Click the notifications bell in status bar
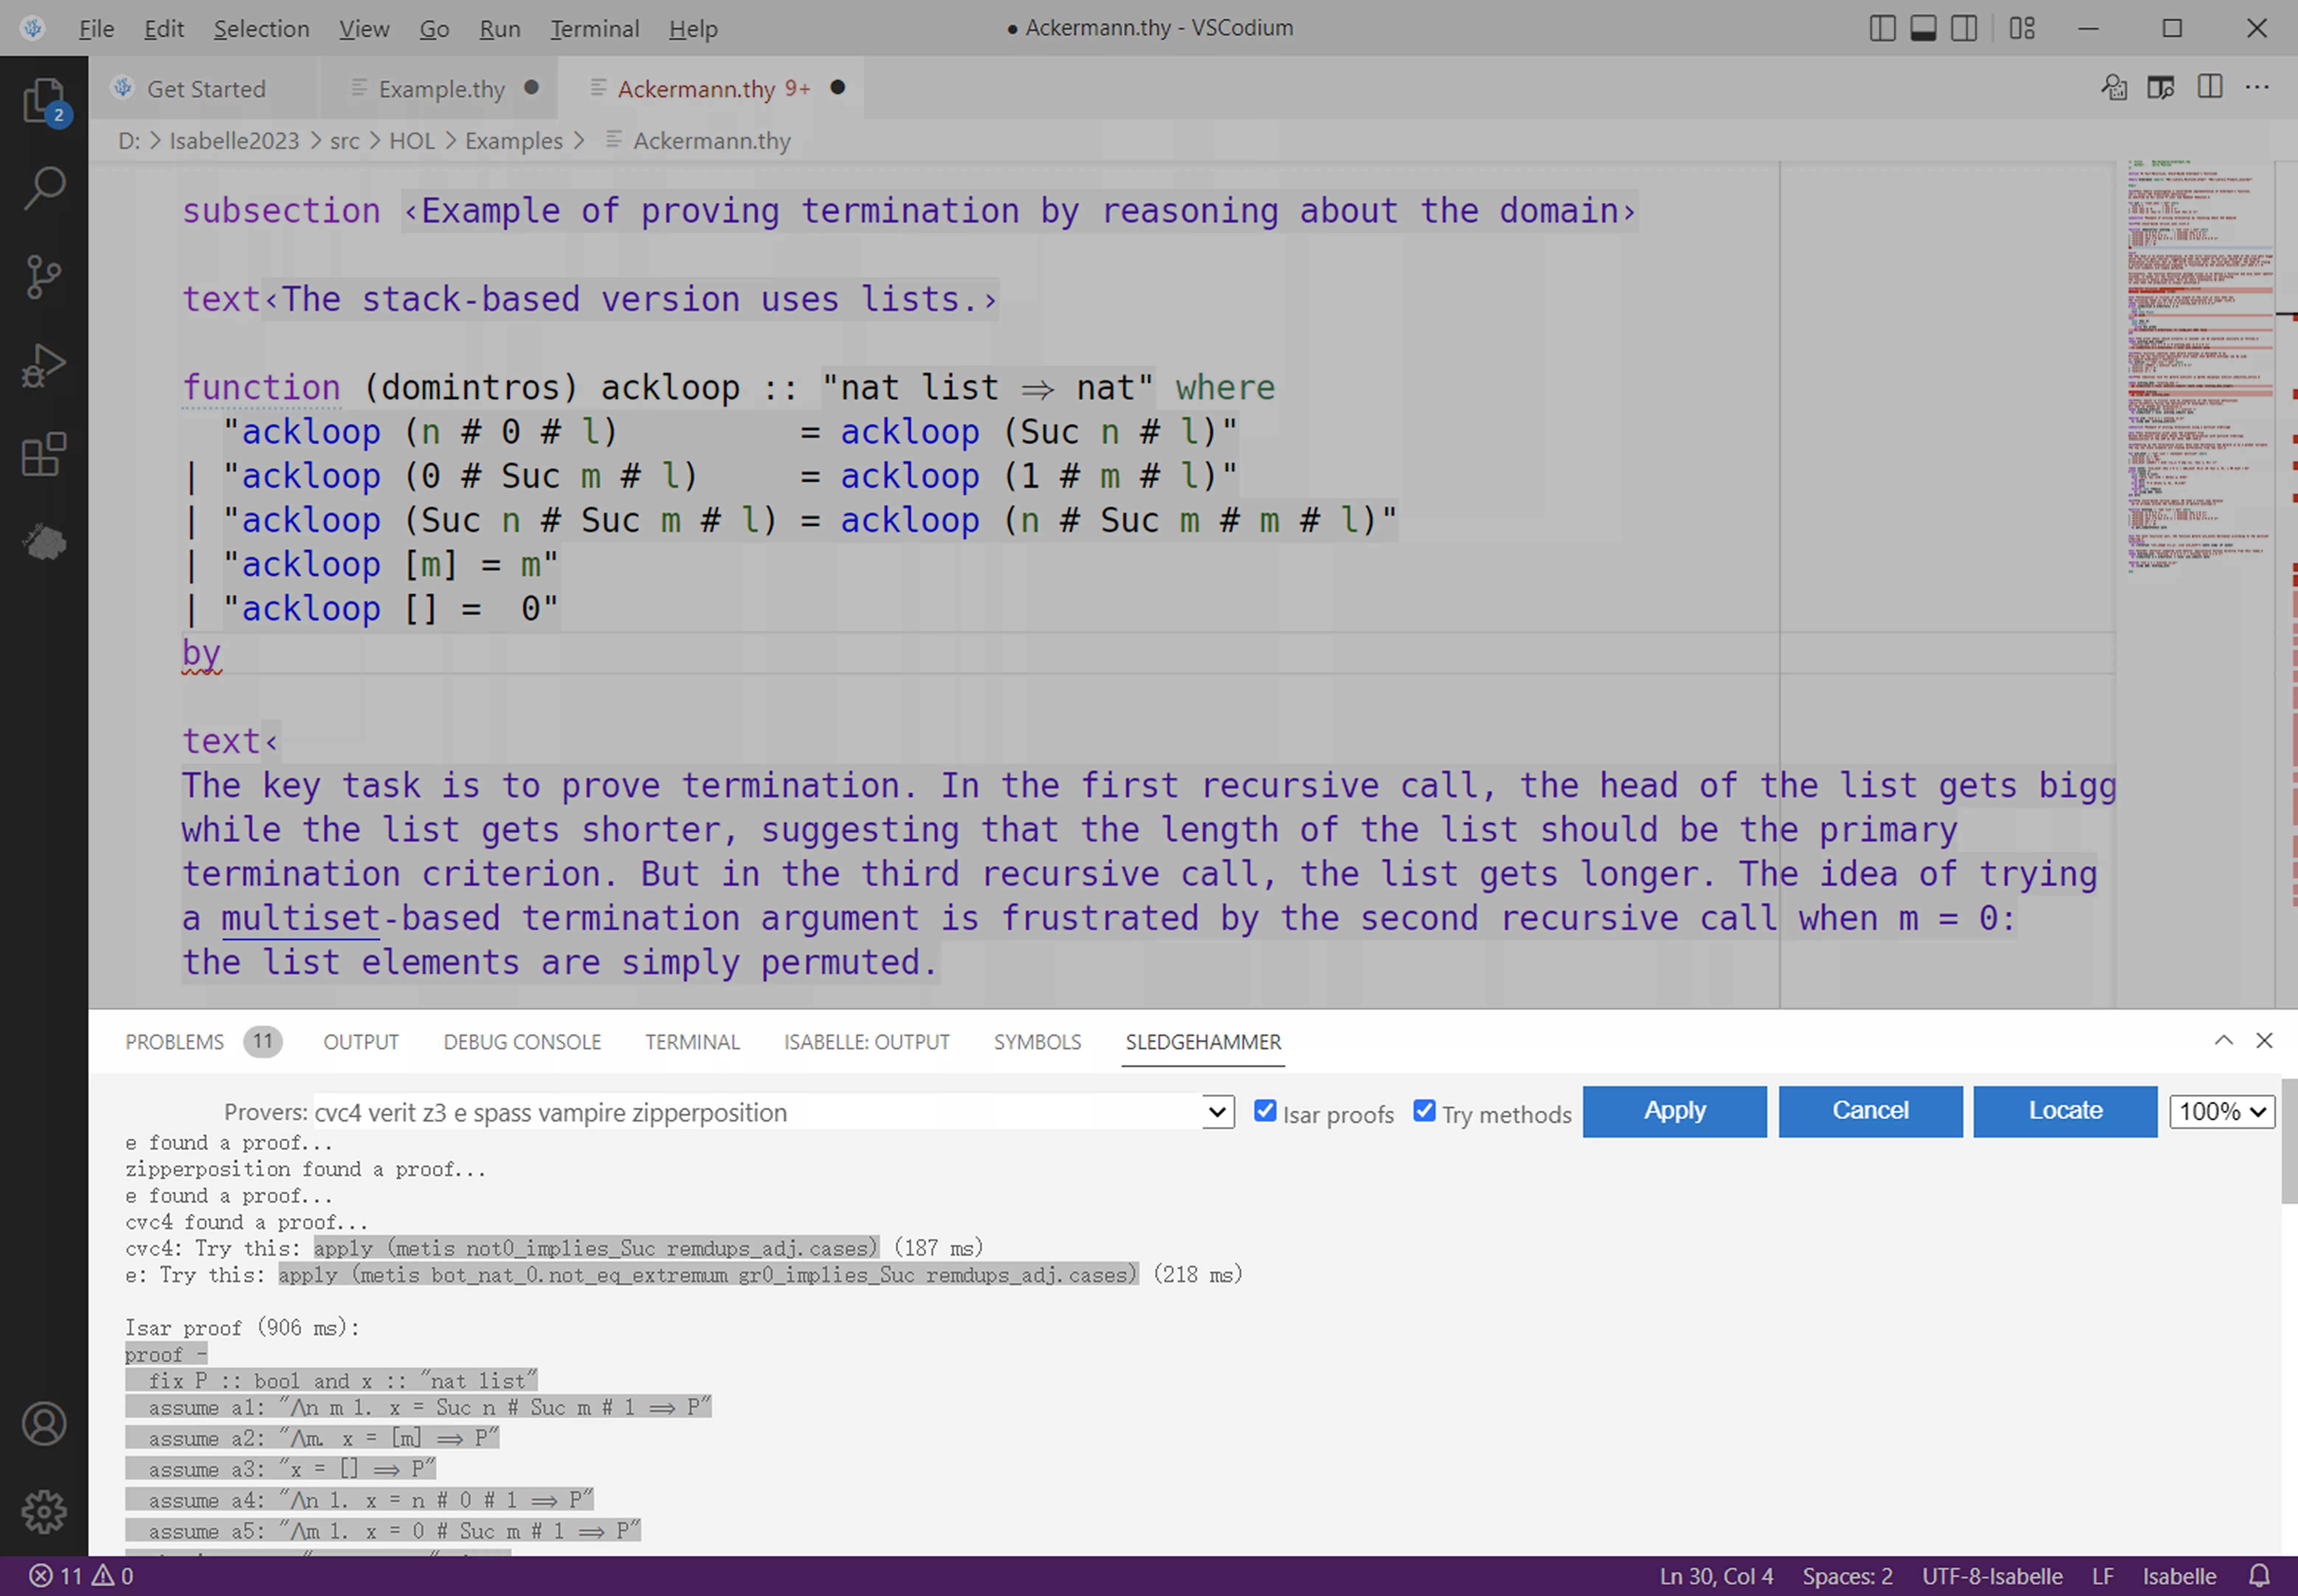Image resolution: width=2298 pixels, height=1596 pixels. click(2259, 1576)
